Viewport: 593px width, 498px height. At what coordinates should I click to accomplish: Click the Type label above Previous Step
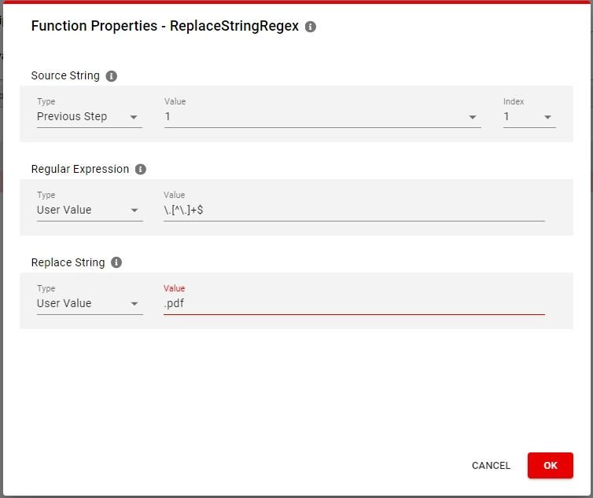pyautogui.click(x=46, y=101)
